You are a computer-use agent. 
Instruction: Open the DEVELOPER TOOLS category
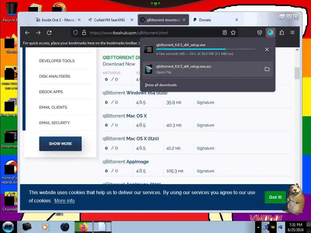[57, 61]
